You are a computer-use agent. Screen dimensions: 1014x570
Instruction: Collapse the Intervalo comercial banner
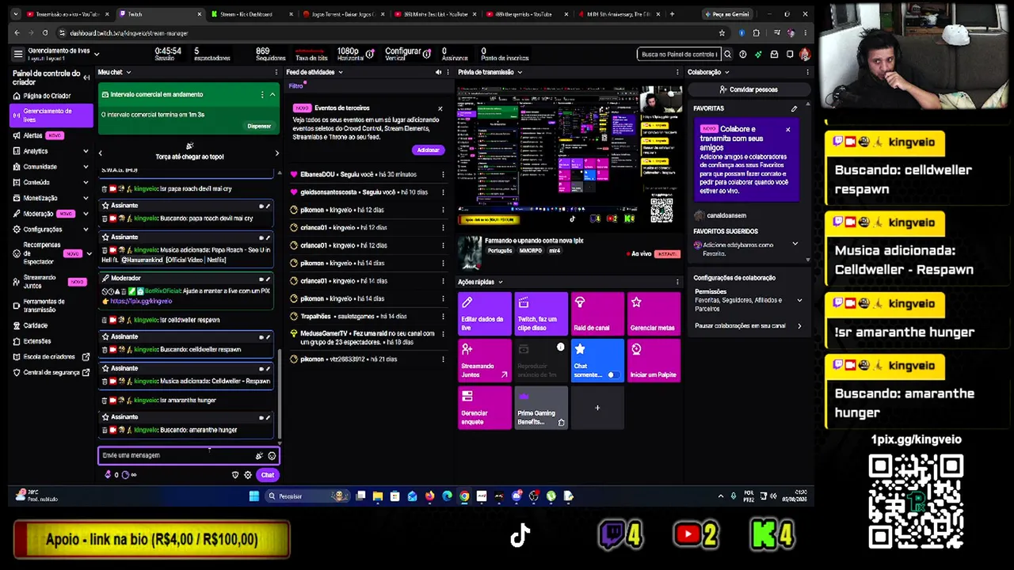click(x=273, y=94)
